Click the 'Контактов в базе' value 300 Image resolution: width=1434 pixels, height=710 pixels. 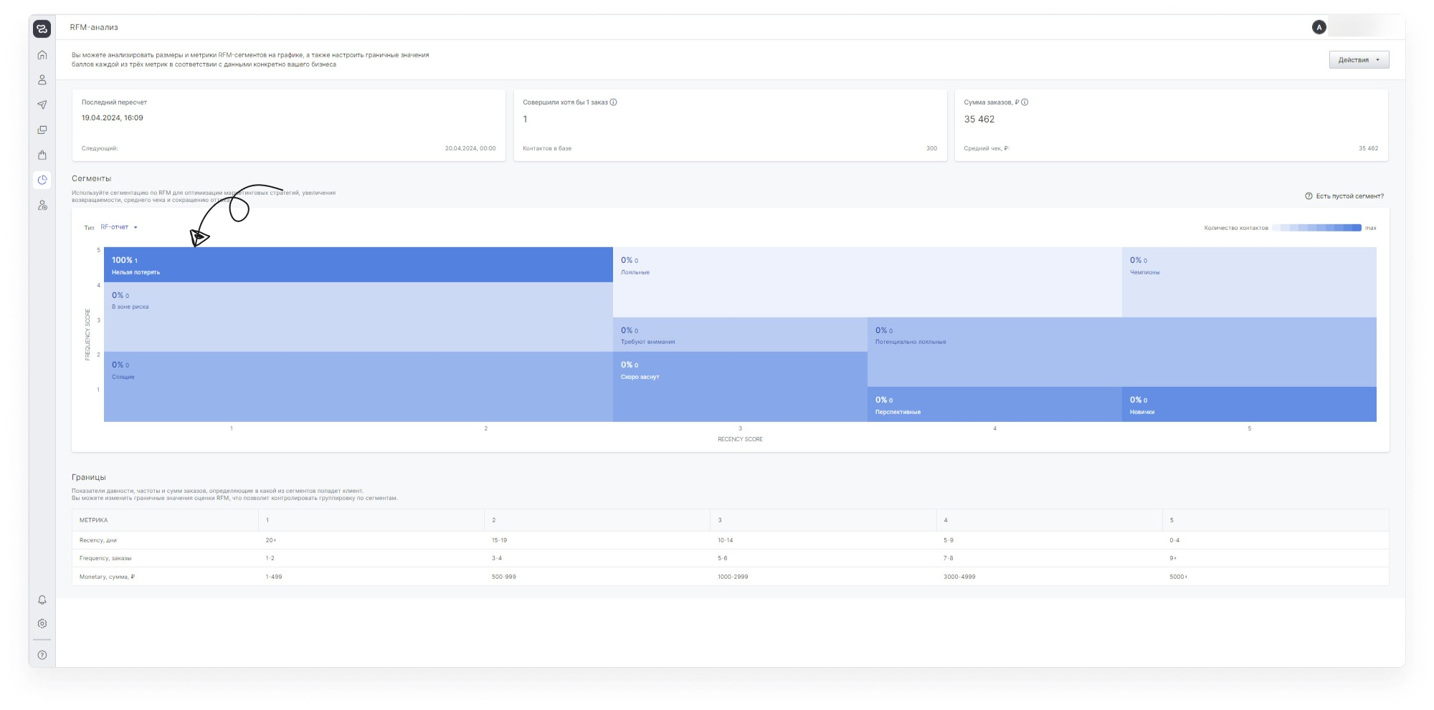click(x=931, y=148)
